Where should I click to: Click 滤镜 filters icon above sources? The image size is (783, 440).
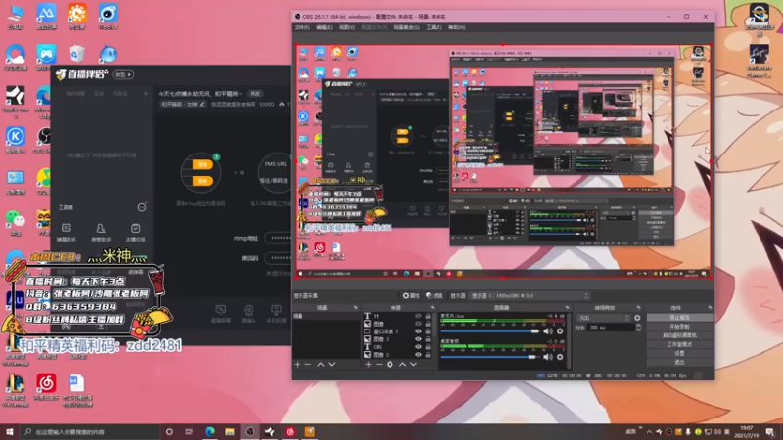click(x=435, y=296)
